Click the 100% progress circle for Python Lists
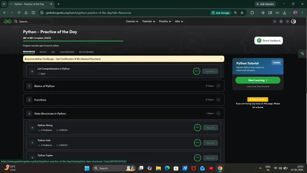The height and width of the screenshot is (173, 307). (197, 143)
